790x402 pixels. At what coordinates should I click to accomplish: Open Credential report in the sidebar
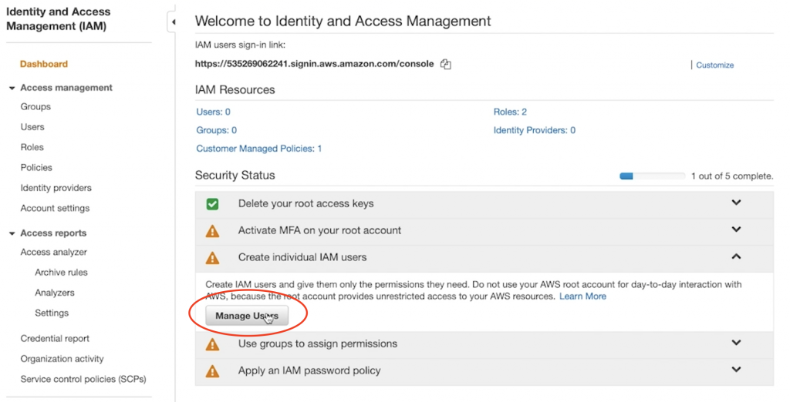click(55, 339)
